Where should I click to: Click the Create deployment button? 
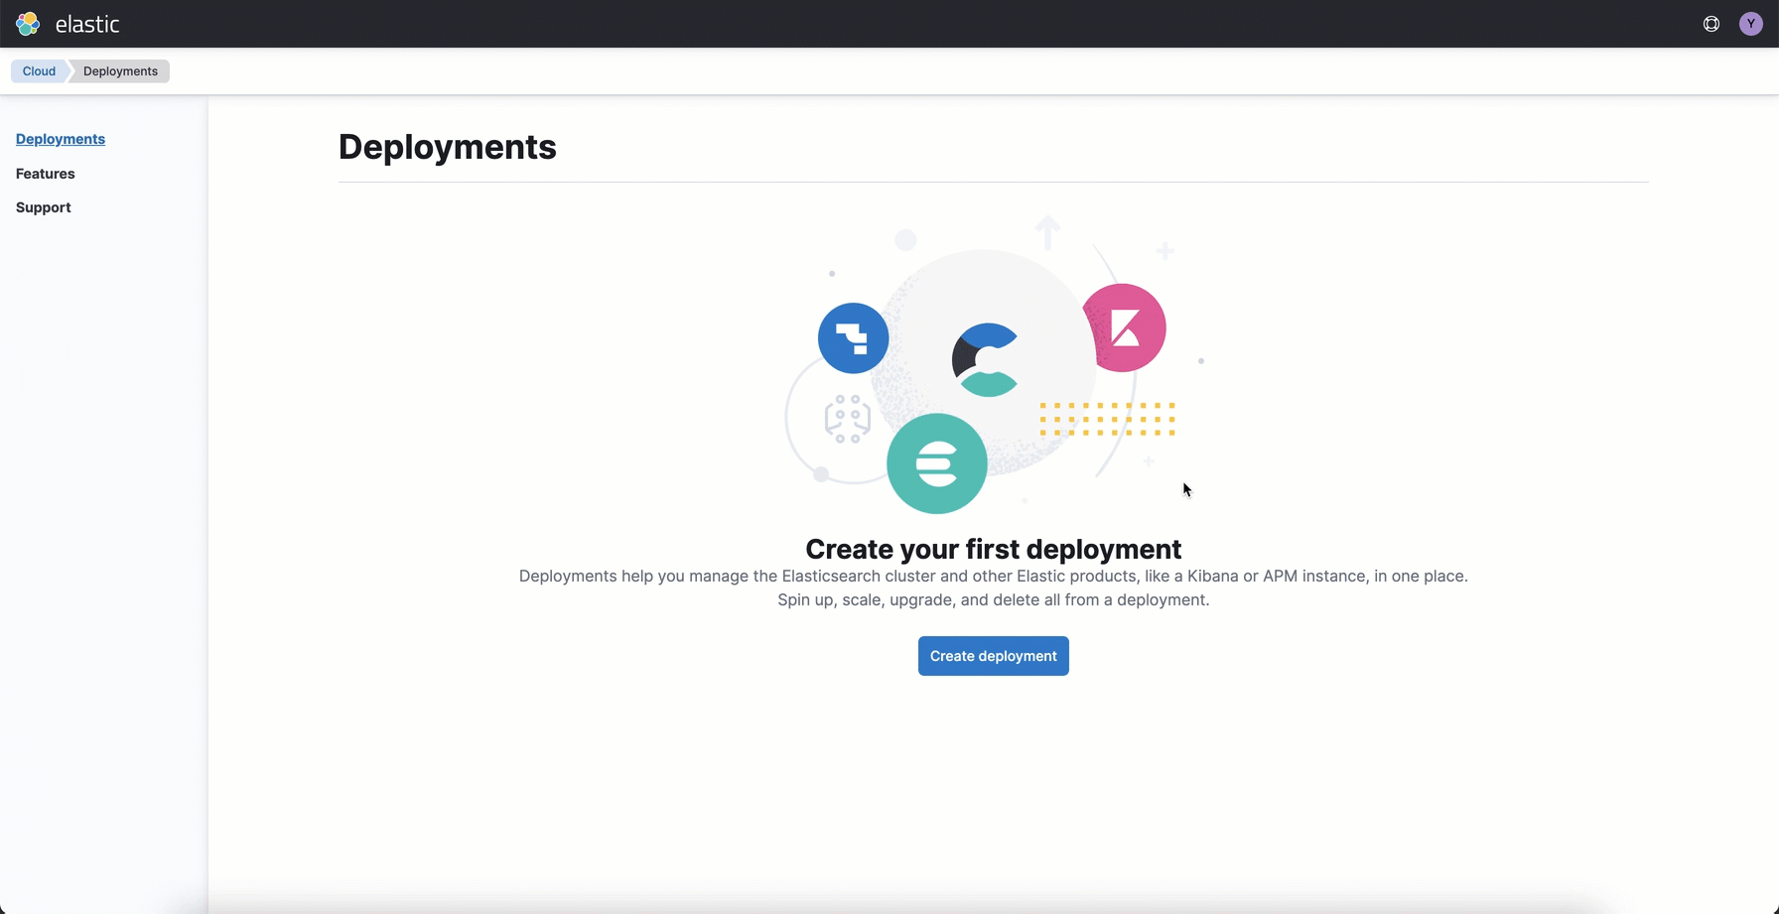tap(994, 656)
